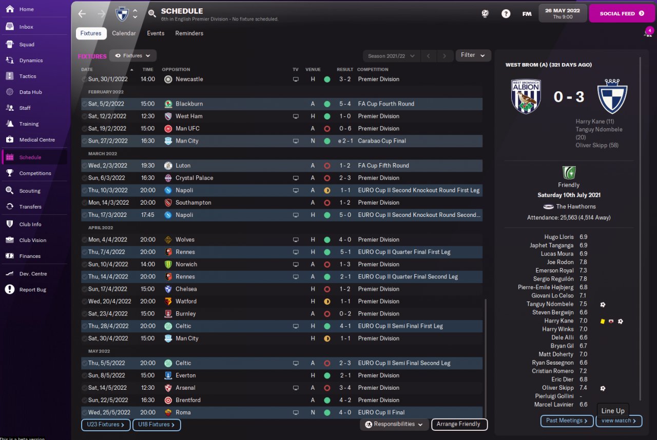Image resolution: width=657 pixels, height=440 pixels.
Task: Toggle the tick circle on Everton row
Action: pos(84,375)
